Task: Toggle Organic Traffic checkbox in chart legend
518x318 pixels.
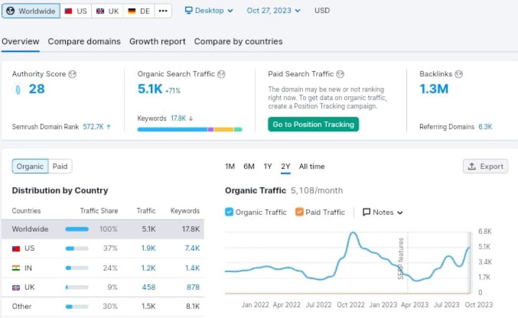Action: [x=229, y=212]
